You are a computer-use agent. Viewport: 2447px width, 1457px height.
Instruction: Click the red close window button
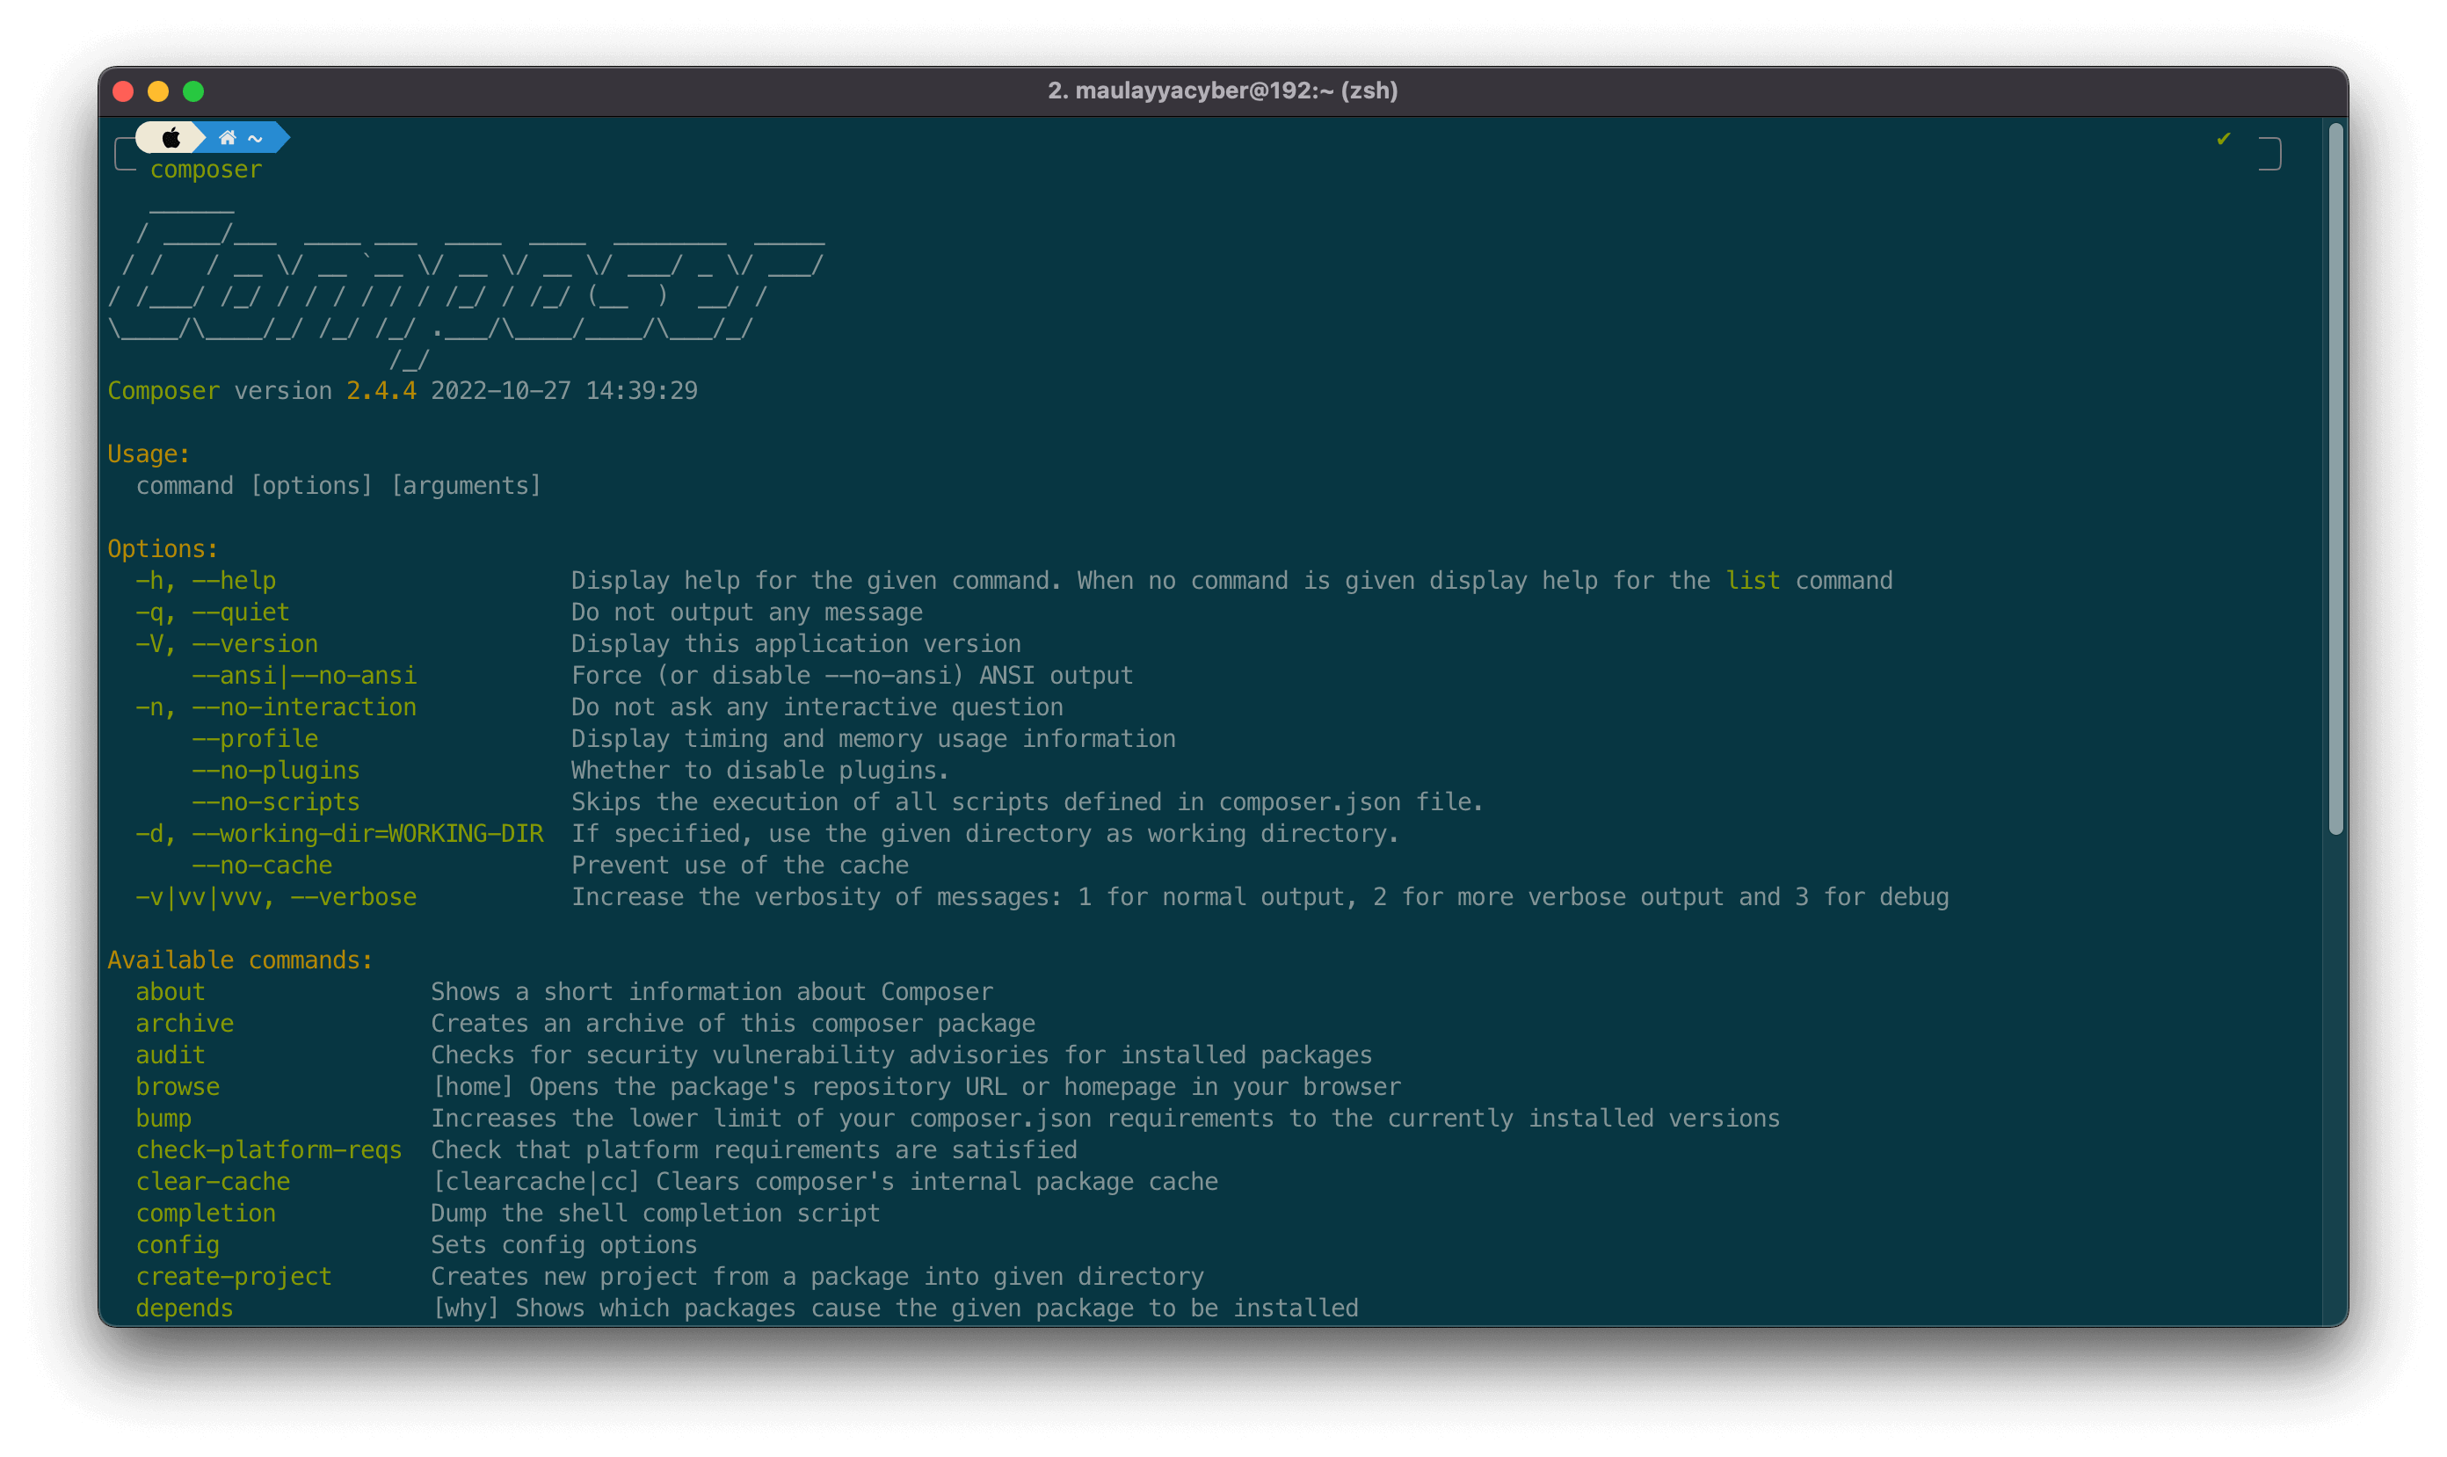point(124,91)
